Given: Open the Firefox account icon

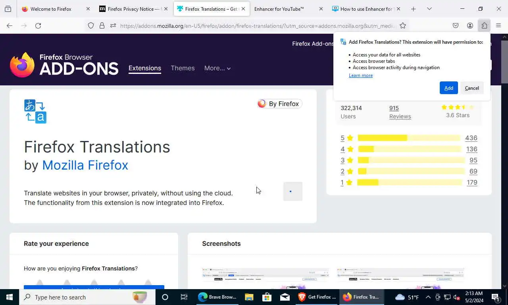Looking at the screenshot, I should [470, 25].
